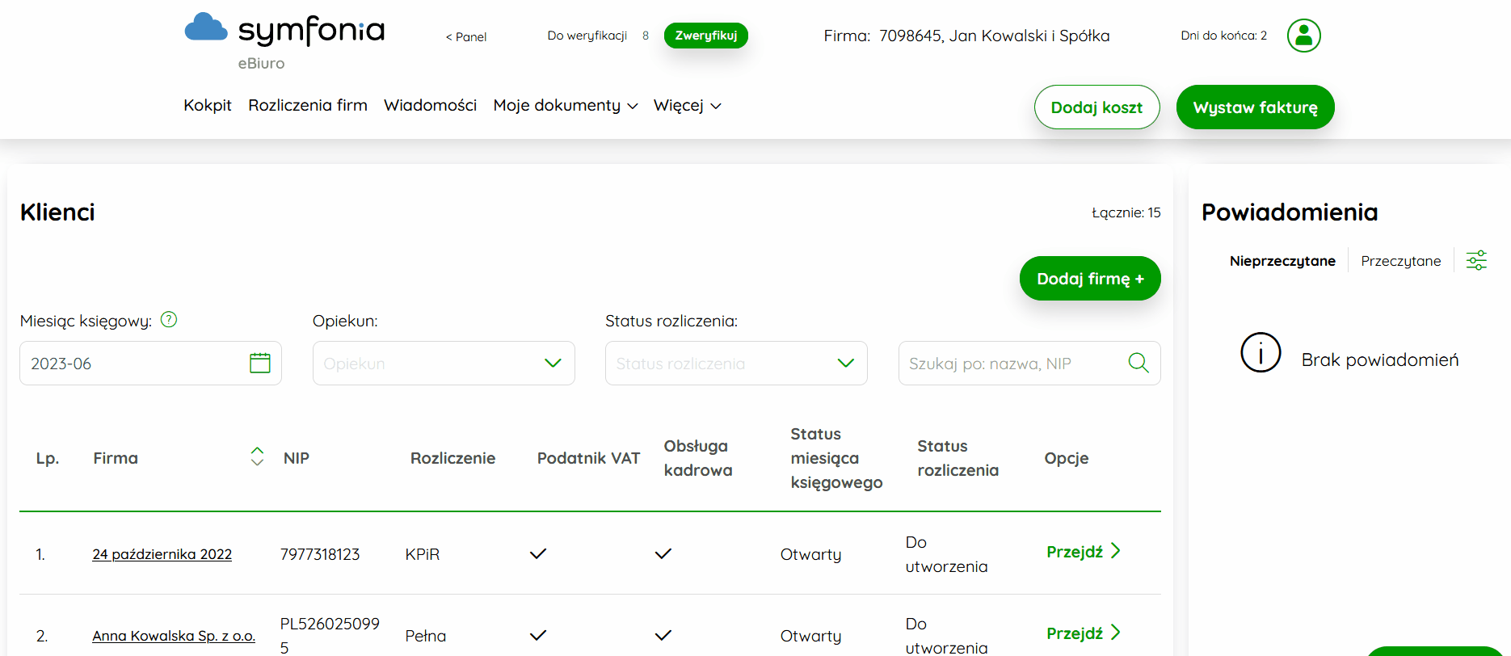Click the KPiR rozliczenie cell
1511x656 pixels.
click(x=423, y=554)
